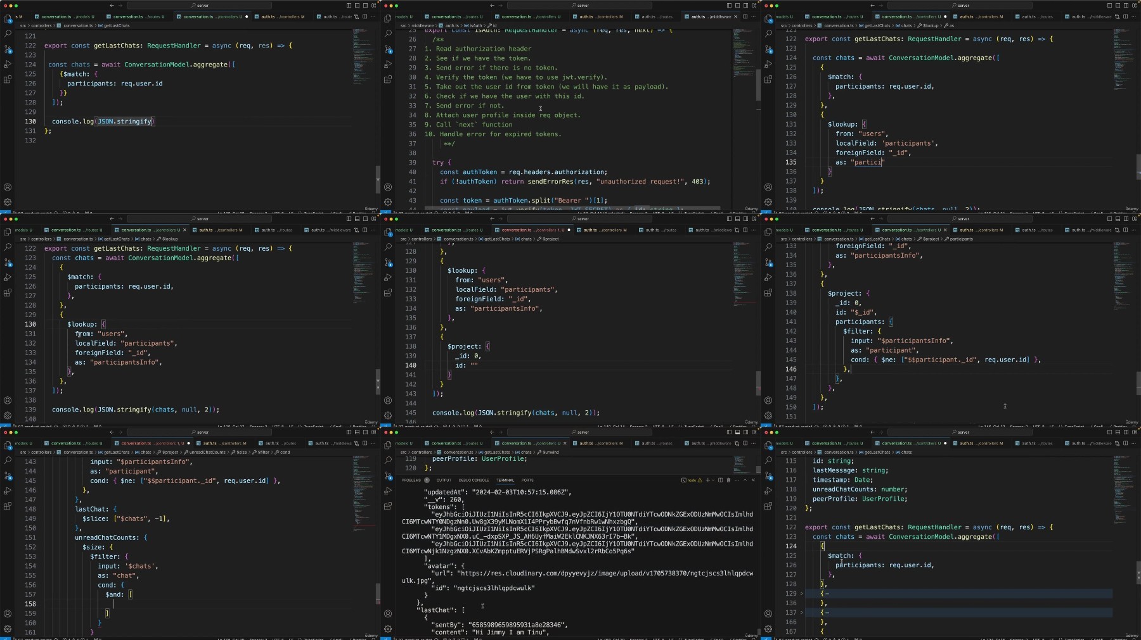Open changes compare icon in 'as: partici' window

pyautogui.click(x=1117, y=16)
